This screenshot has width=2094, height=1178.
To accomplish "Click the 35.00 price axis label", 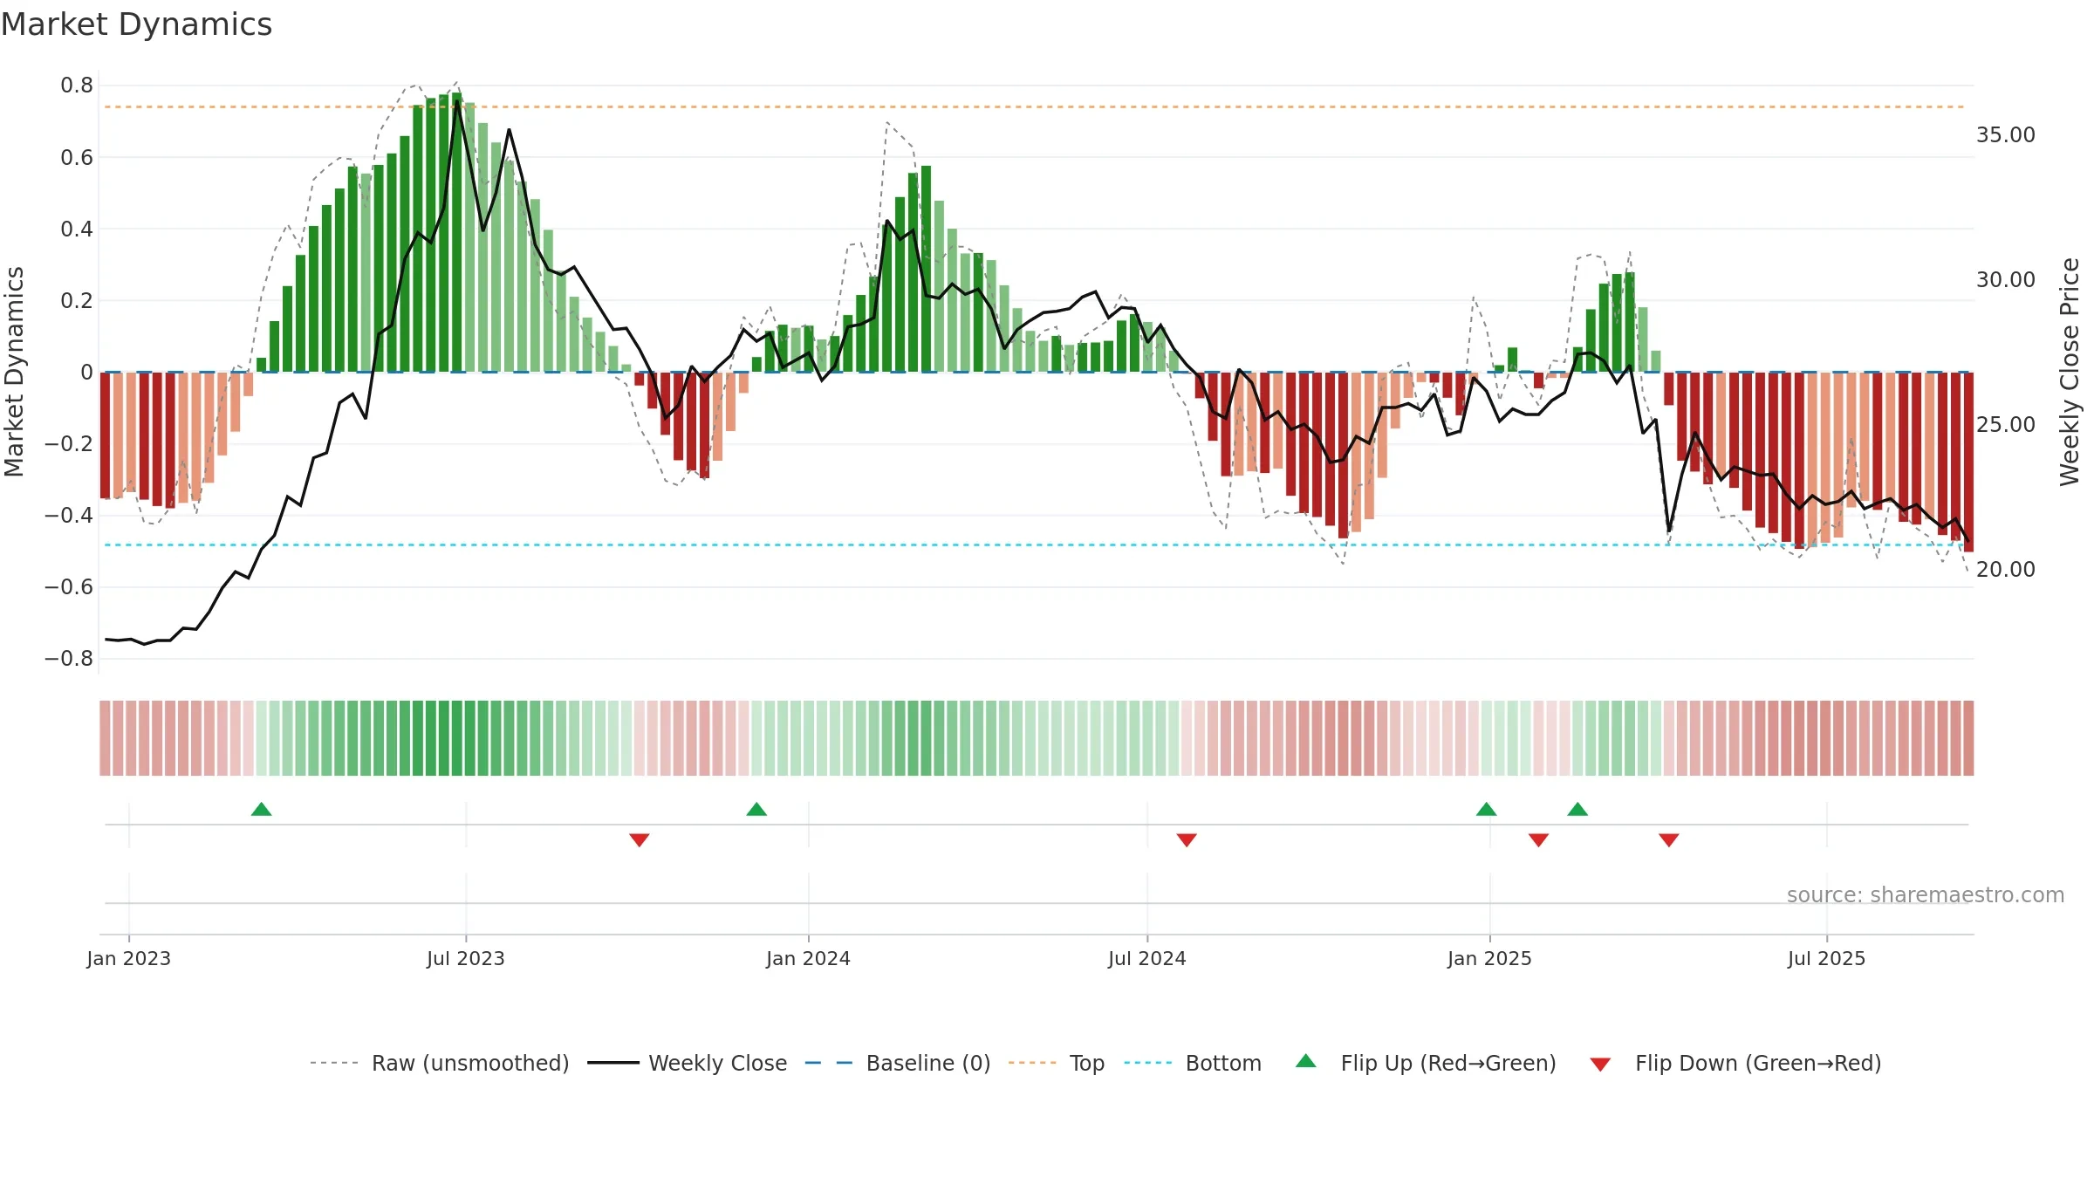I will point(2006,135).
